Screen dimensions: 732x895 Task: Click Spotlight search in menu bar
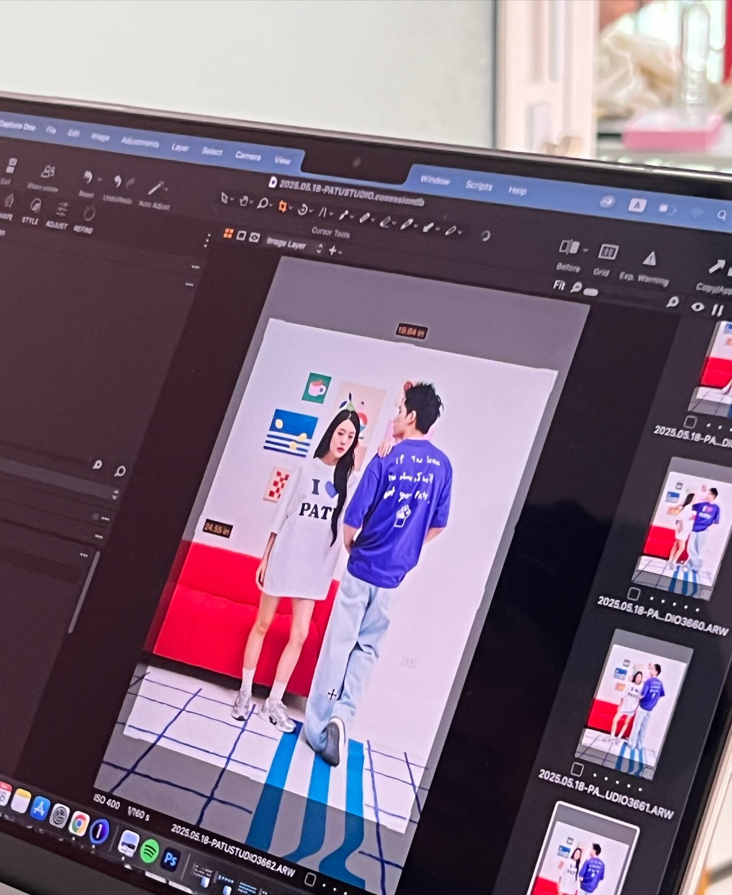click(721, 216)
